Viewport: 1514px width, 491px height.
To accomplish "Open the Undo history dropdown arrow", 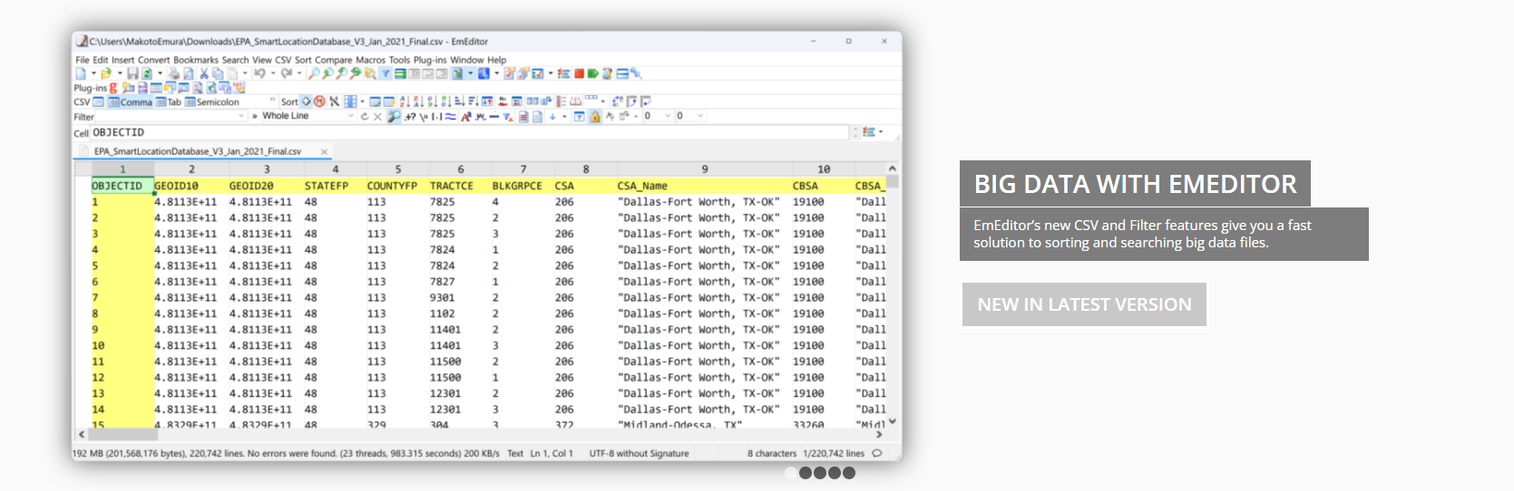I will [272, 73].
